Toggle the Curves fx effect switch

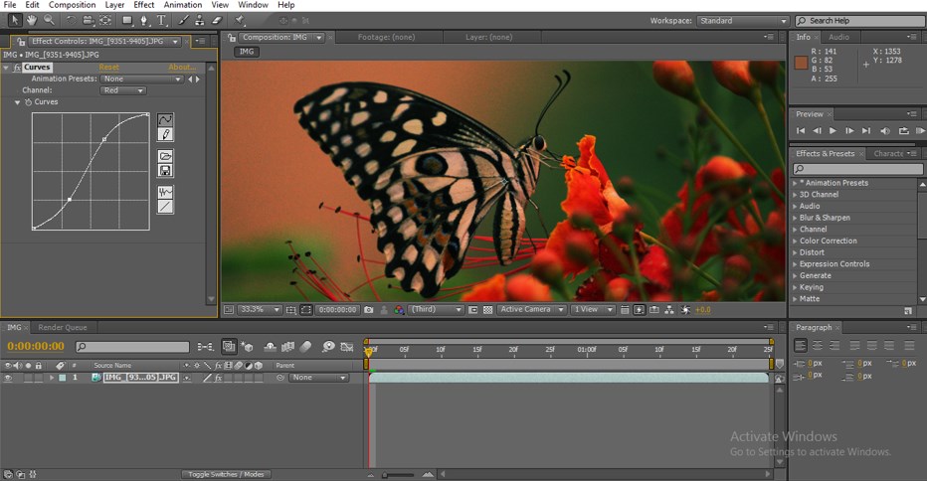[17, 68]
